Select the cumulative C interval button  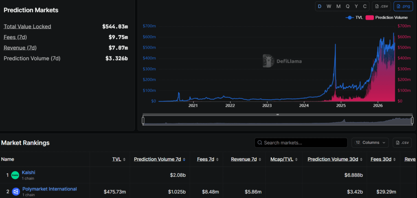[x=365, y=7]
